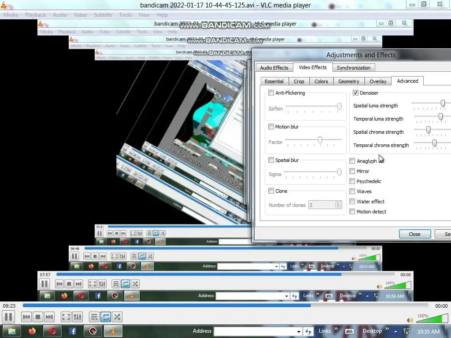Enable the Waves effect checkbox

(352, 191)
